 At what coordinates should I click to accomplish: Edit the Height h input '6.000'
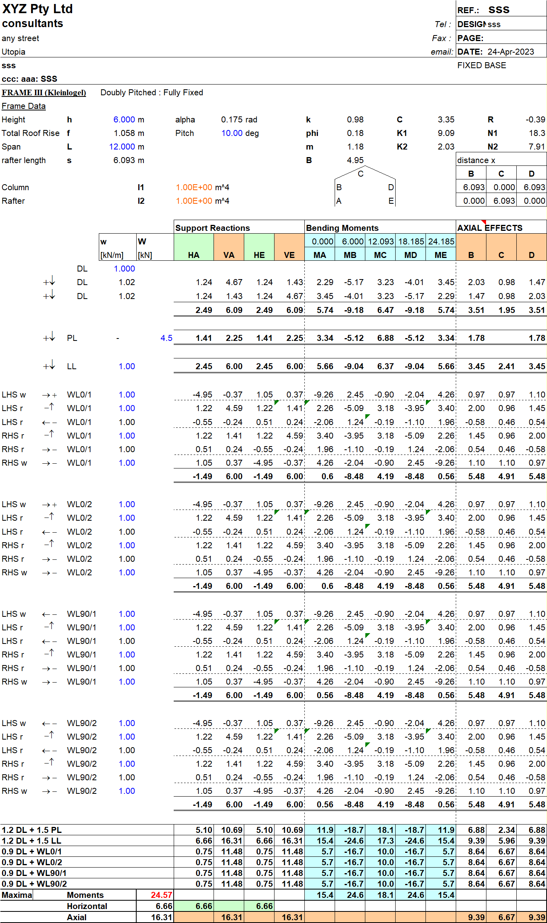pyautogui.click(x=124, y=120)
